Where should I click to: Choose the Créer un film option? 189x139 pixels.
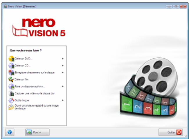click(21, 79)
